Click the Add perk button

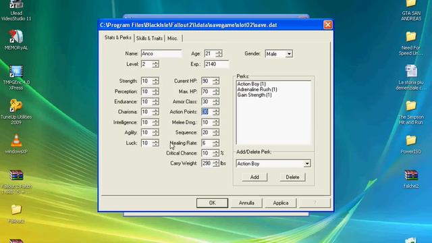point(254,177)
